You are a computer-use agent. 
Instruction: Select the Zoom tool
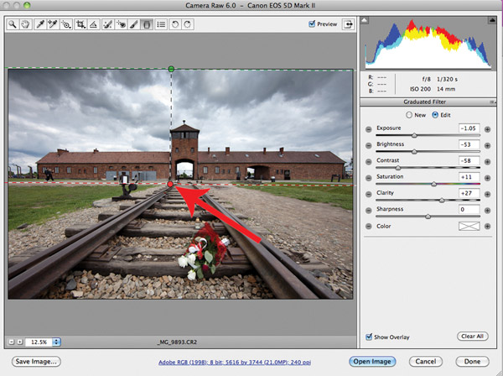coord(13,24)
